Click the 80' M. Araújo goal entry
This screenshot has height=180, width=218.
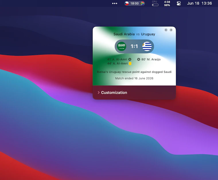[149, 60]
